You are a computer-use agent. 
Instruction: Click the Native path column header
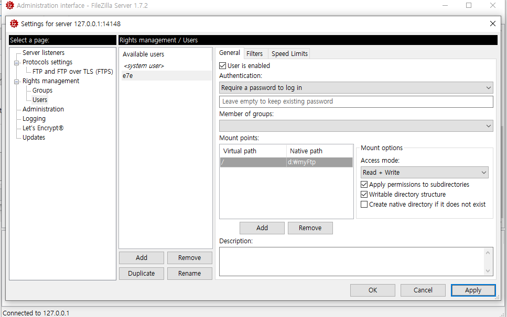(319, 151)
